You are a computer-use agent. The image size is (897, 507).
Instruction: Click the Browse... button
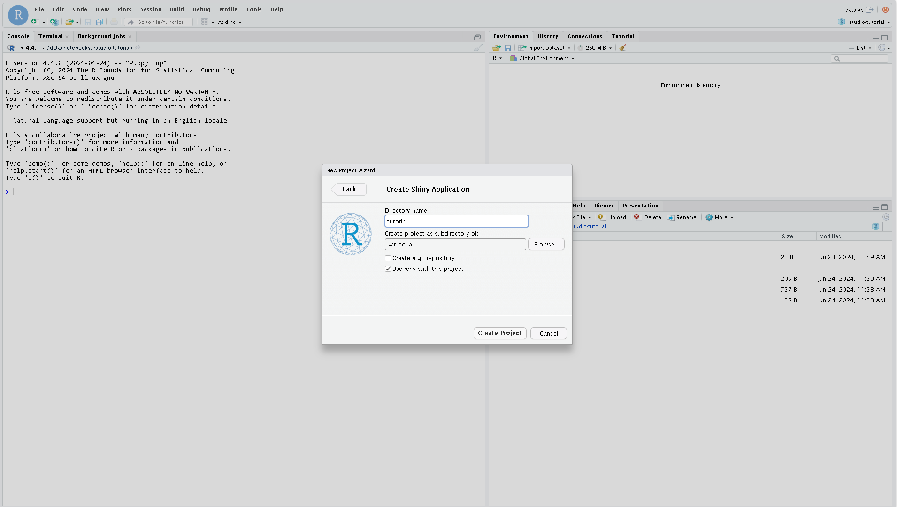(546, 244)
